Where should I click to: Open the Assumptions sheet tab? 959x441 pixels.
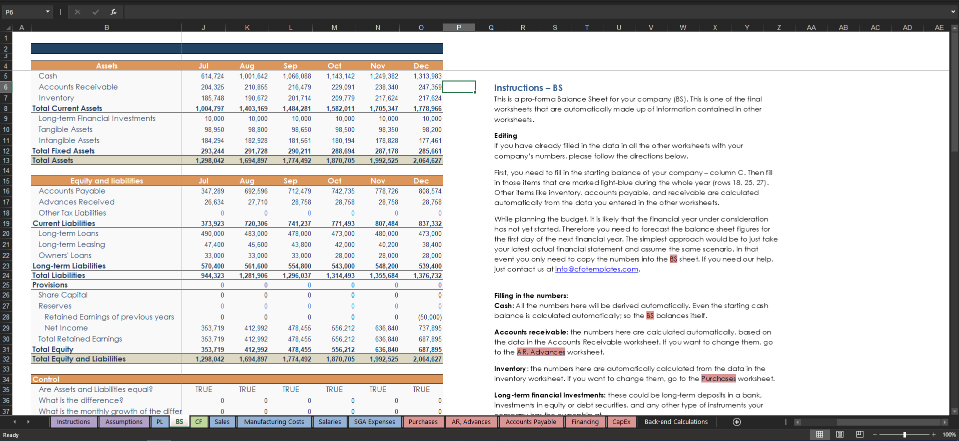tap(124, 422)
